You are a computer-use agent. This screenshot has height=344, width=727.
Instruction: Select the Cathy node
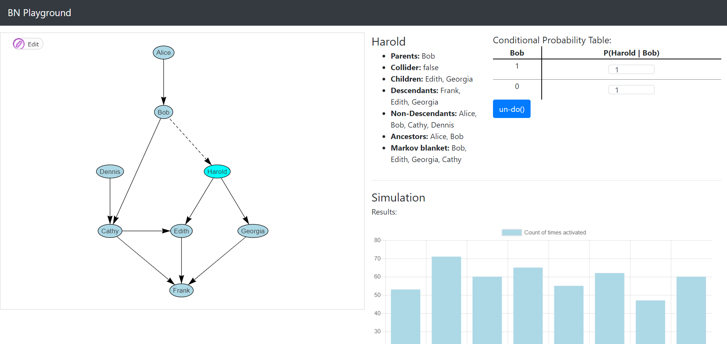coord(110,231)
